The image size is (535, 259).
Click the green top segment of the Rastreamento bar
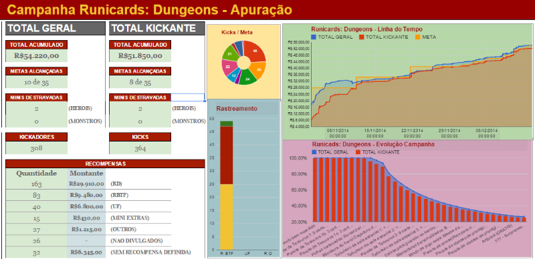pos(227,123)
